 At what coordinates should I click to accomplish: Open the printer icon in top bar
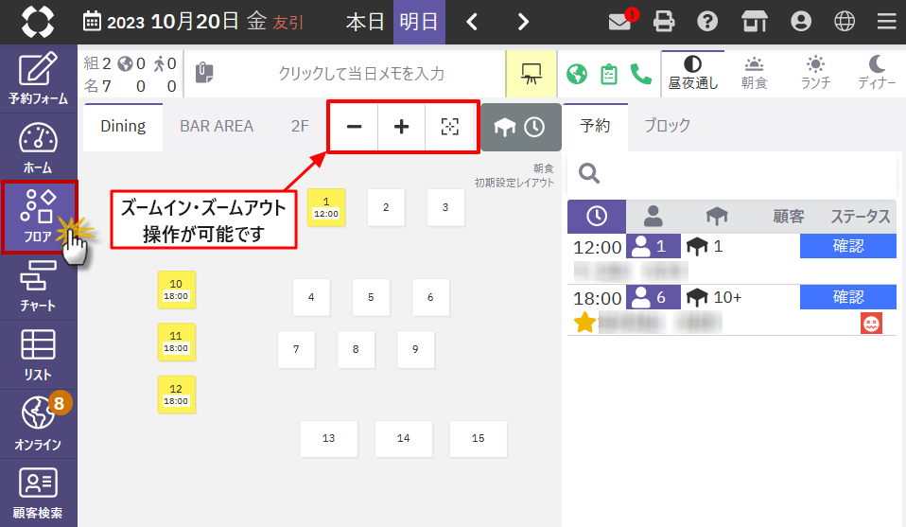click(665, 22)
